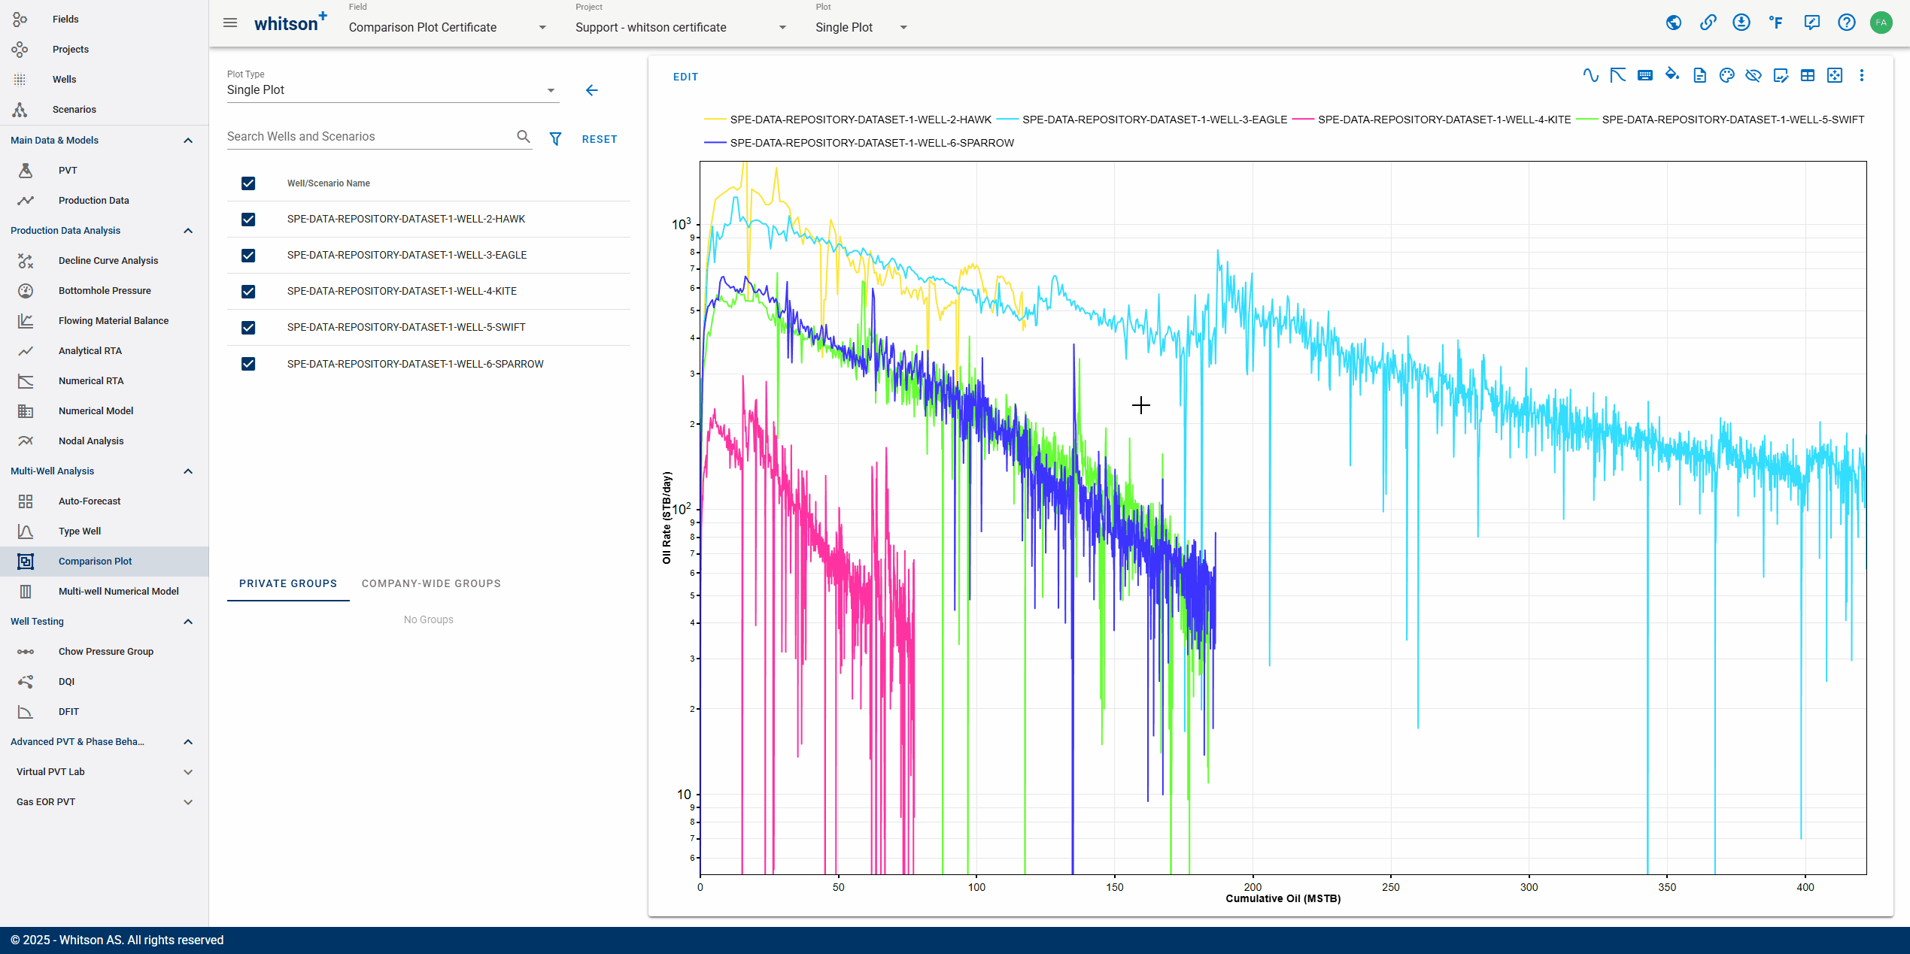Expand the Gas EOR PVT section
This screenshot has width=1910, height=954.
188,802
